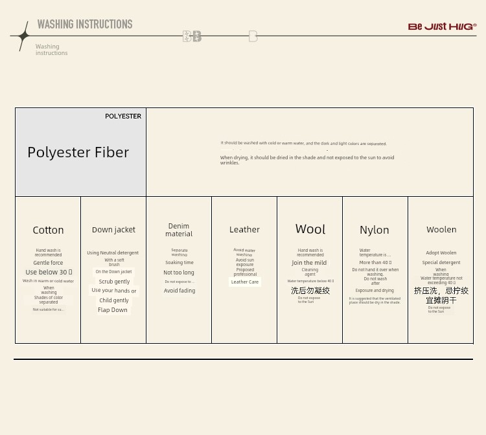The width and height of the screenshot is (486, 435).
Task: Click the Leather Care label
Action: (245, 282)
